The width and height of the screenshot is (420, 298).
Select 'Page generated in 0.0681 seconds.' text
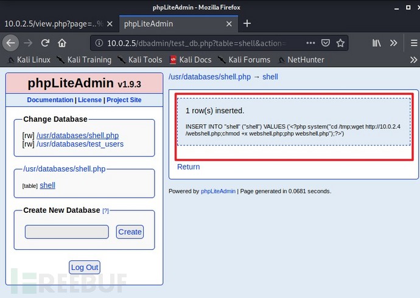(x=285, y=191)
